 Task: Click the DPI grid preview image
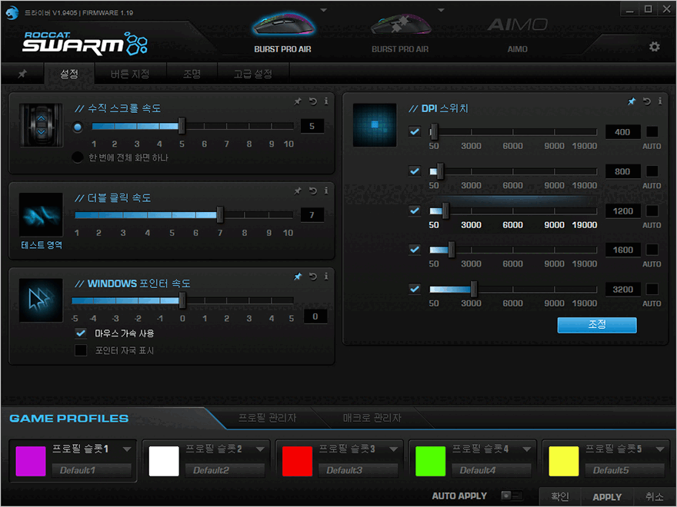tap(375, 125)
